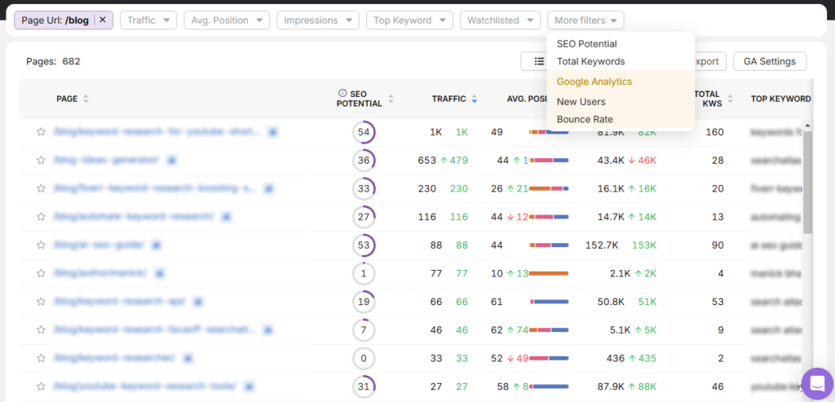
Task: Open the Top Keyword filter dropdown
Action: [409, 20]
